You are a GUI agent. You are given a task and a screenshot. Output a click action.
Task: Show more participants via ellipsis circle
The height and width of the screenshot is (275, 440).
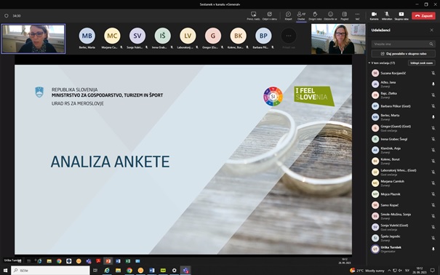(x=289, y=36)
